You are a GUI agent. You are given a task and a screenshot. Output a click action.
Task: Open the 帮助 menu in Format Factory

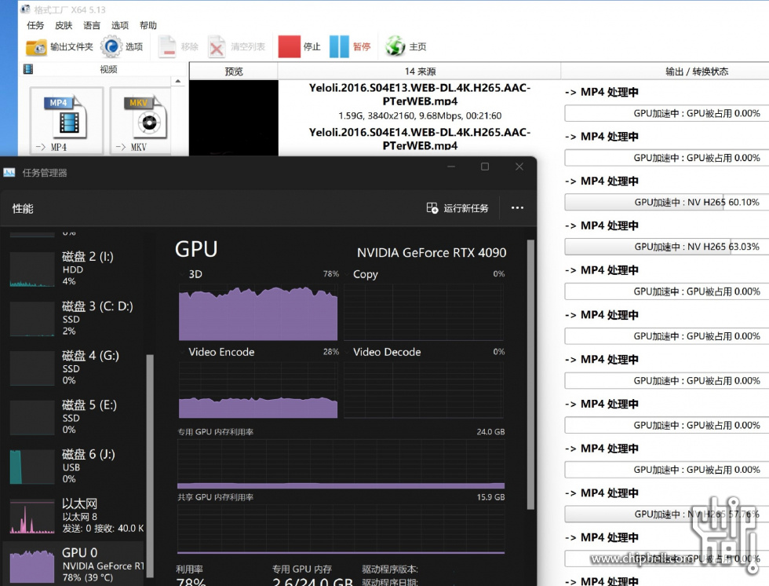[148, 25]
